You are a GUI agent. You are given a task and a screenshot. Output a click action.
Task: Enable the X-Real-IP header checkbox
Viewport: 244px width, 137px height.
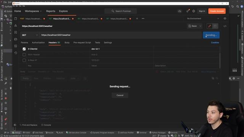24,60
